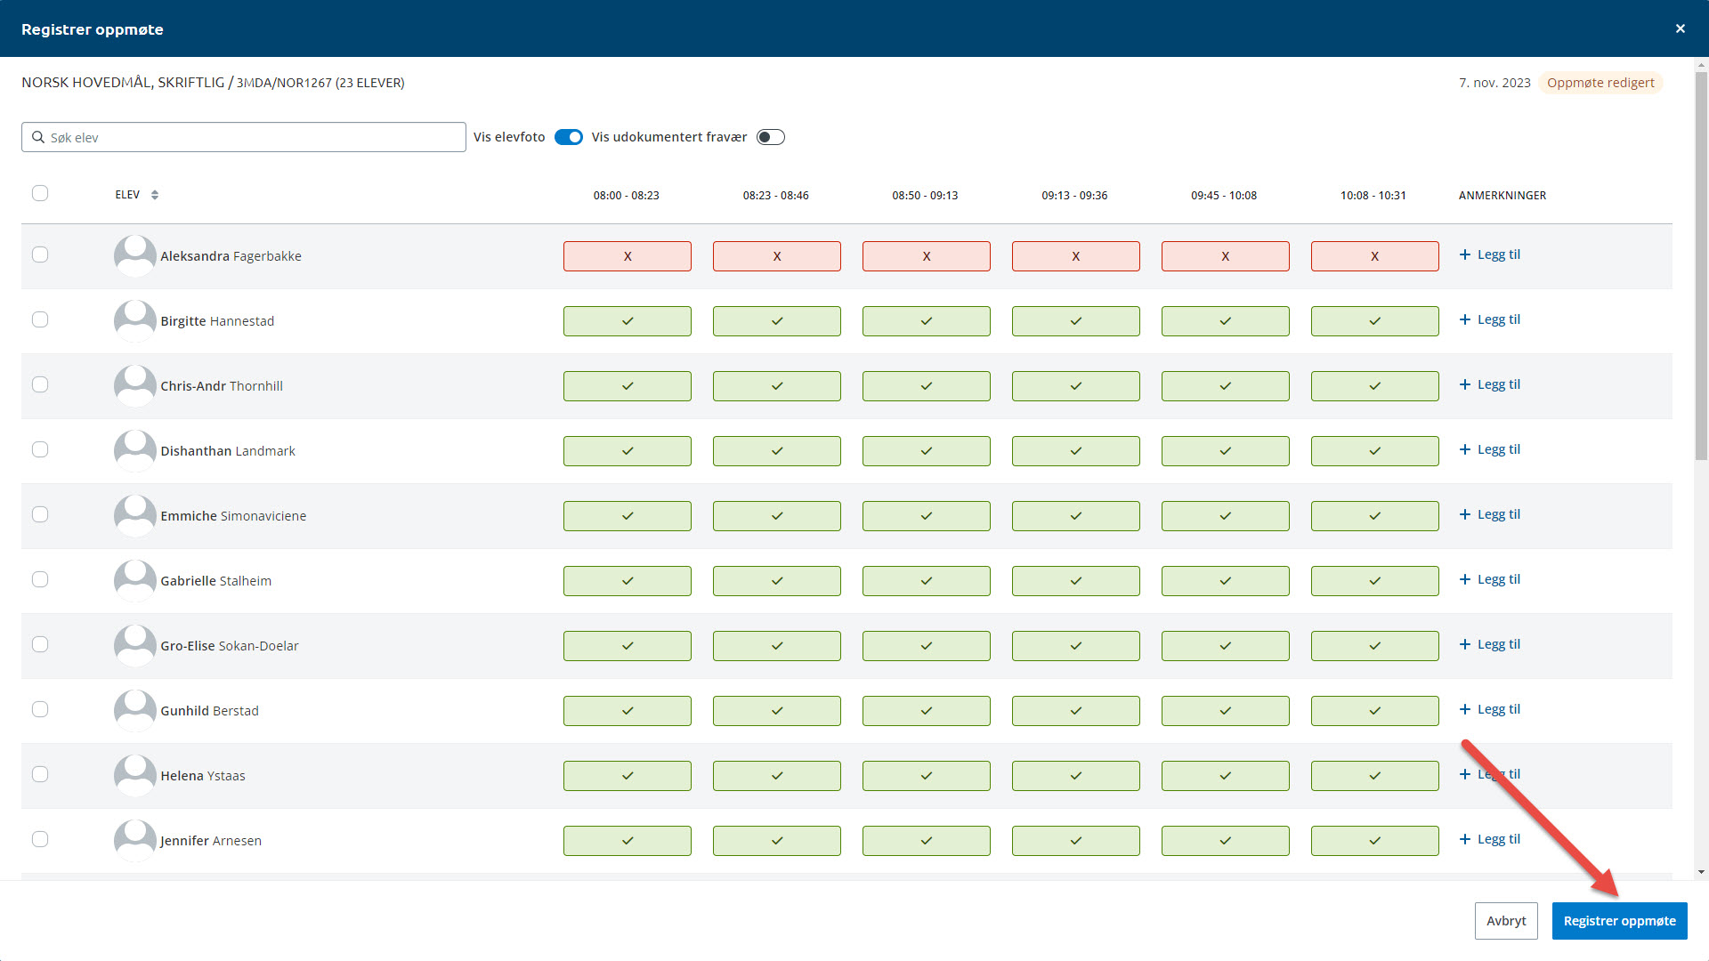Viewport: 1709px width, 961px height.
Task: Toggle Chris-Andr Thornhill's 08:23 - 08:46 attendance
Action: [777, 386]
